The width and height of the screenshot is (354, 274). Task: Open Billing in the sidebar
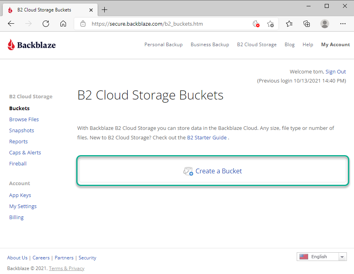pos(16,218)
